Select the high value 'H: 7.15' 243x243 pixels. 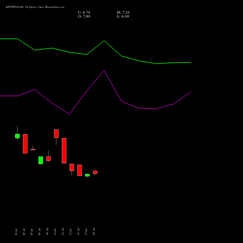123,13
